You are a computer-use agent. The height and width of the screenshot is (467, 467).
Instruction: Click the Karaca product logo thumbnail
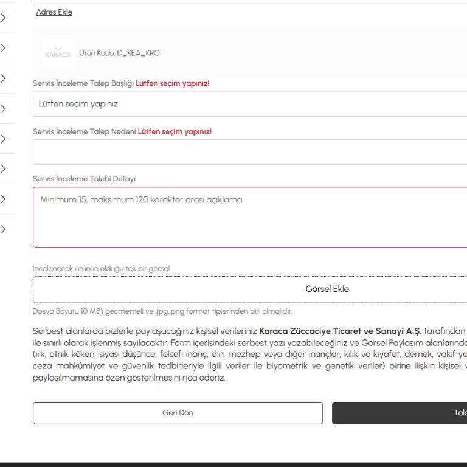pos(58,53)
